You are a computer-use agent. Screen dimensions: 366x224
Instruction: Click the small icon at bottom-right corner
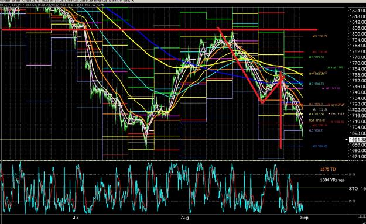tap(362, 216)
